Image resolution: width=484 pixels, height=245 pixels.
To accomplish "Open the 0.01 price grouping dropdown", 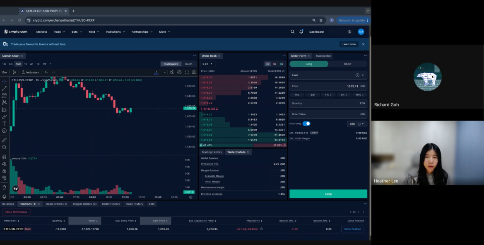I will tap(207, 64).
